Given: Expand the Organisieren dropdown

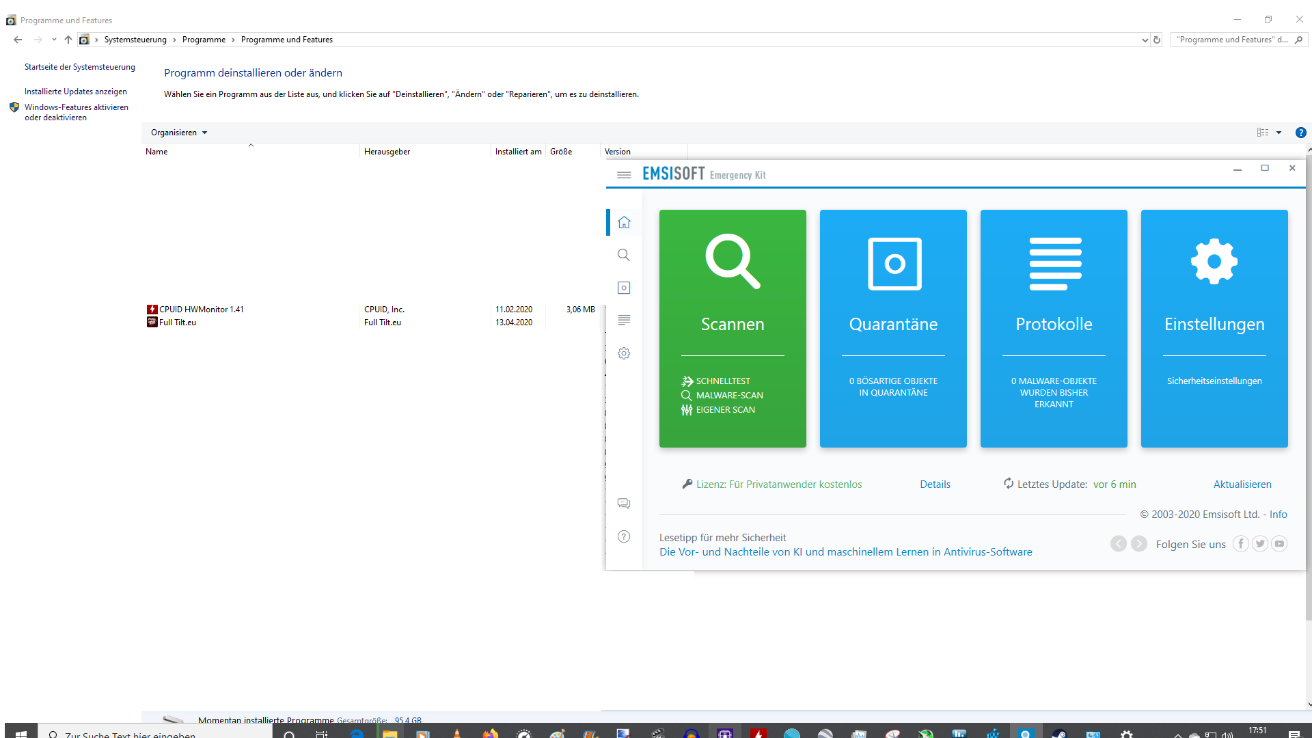Looking at the screenshot, I should tap(178, 133).
